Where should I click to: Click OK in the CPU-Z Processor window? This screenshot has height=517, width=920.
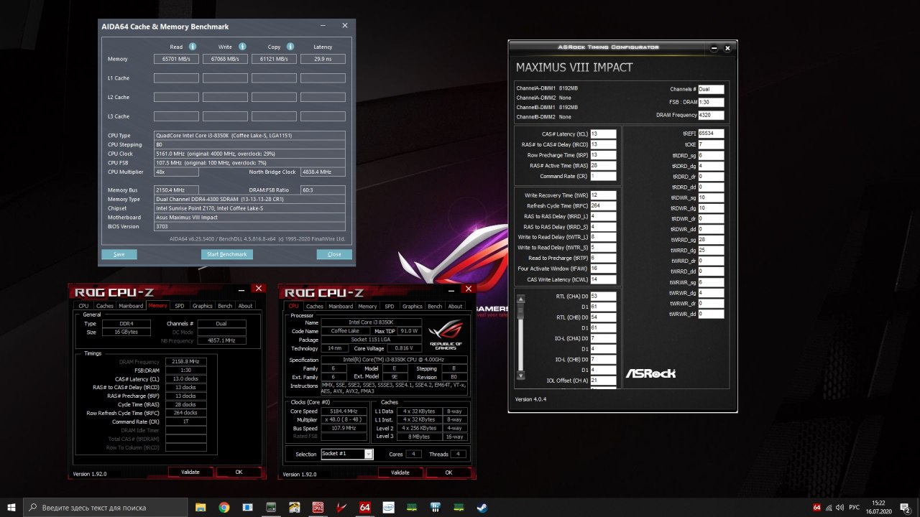pos(448,472)
